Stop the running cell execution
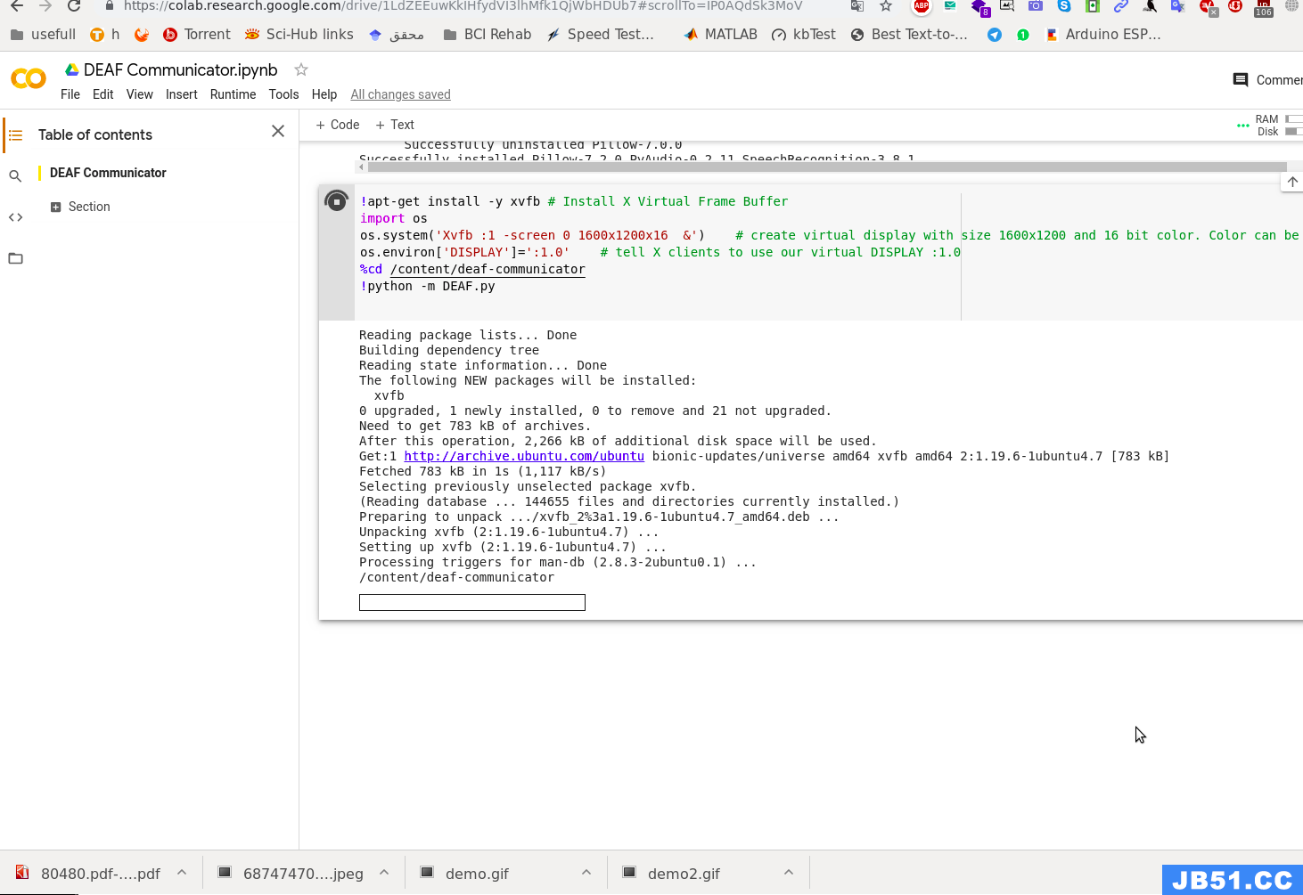 [x=336, y=201]
